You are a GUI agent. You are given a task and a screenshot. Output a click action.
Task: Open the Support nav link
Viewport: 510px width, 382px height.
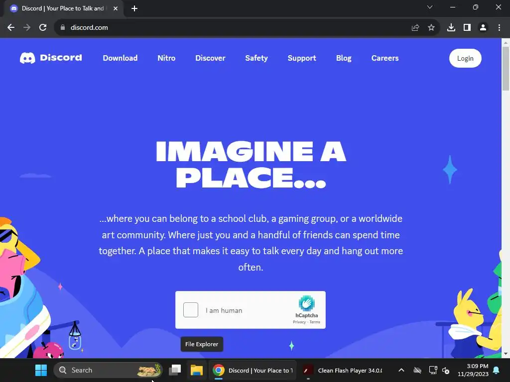click(302, 58)
